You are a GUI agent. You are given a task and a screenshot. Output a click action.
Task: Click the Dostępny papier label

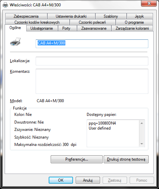101,115
